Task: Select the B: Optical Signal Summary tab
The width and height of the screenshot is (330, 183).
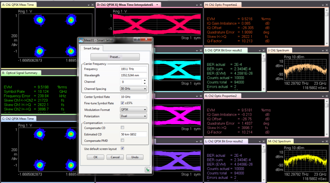Action: [21, 73]
